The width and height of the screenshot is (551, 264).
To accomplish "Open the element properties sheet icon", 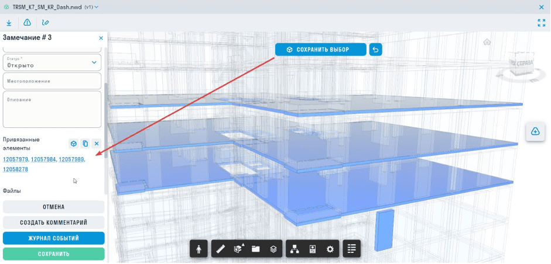I will pyautogui.click(x=313, y=249).
